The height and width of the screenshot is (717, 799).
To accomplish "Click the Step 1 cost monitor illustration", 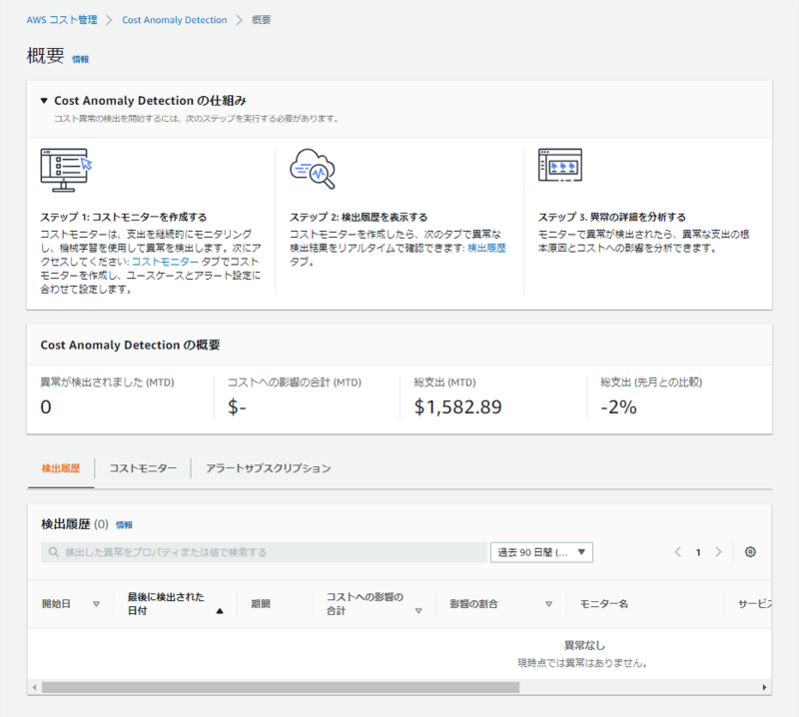I will (66, 170).
